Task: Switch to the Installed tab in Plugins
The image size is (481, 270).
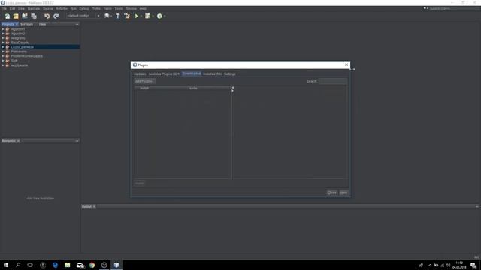Action: (212, 74)
